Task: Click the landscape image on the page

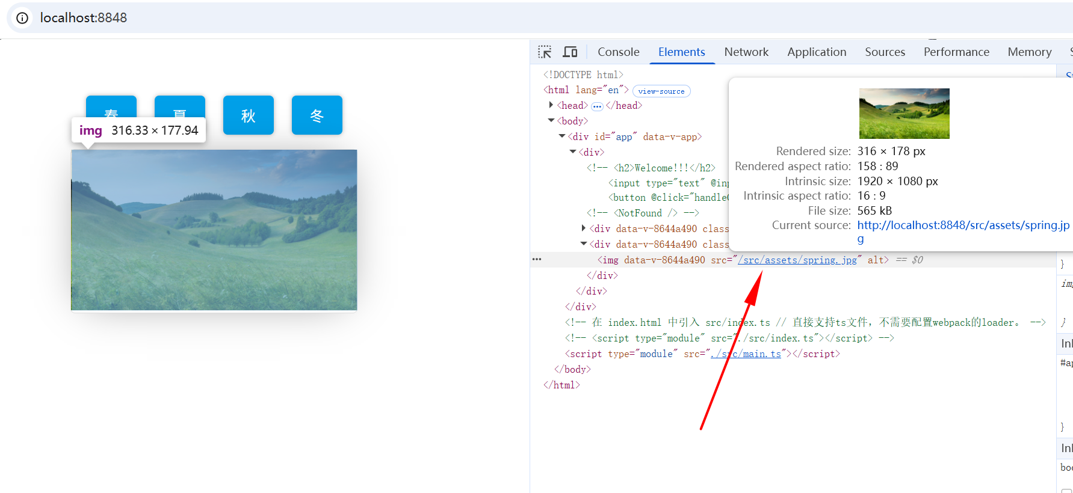Action: [x=214, y=230]
